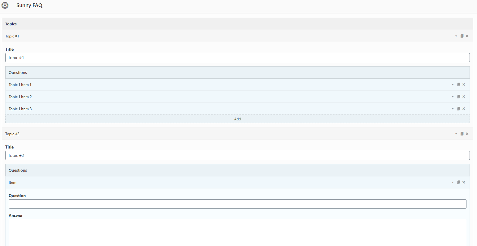The image size is (477, 246).
Task: Open the settings gear icon
Action: [x=5, y=5]
